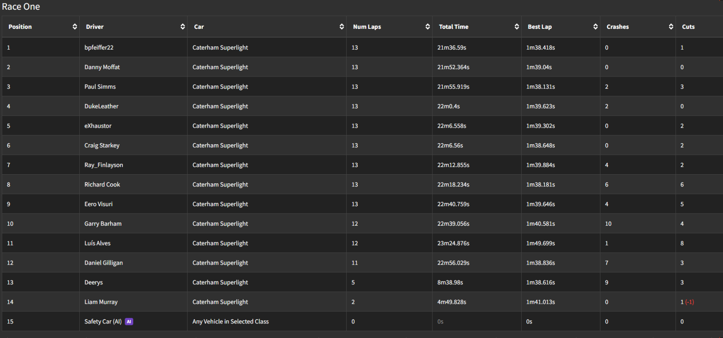
Task: Click the Driver column header label
Action: [95, 27]
